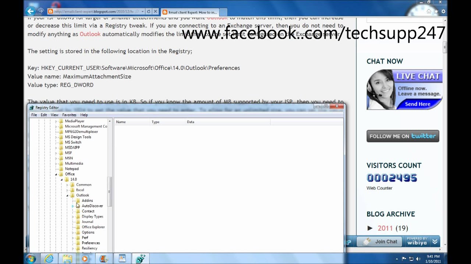Click the Registry Editor title bar icon

(32, 107)
